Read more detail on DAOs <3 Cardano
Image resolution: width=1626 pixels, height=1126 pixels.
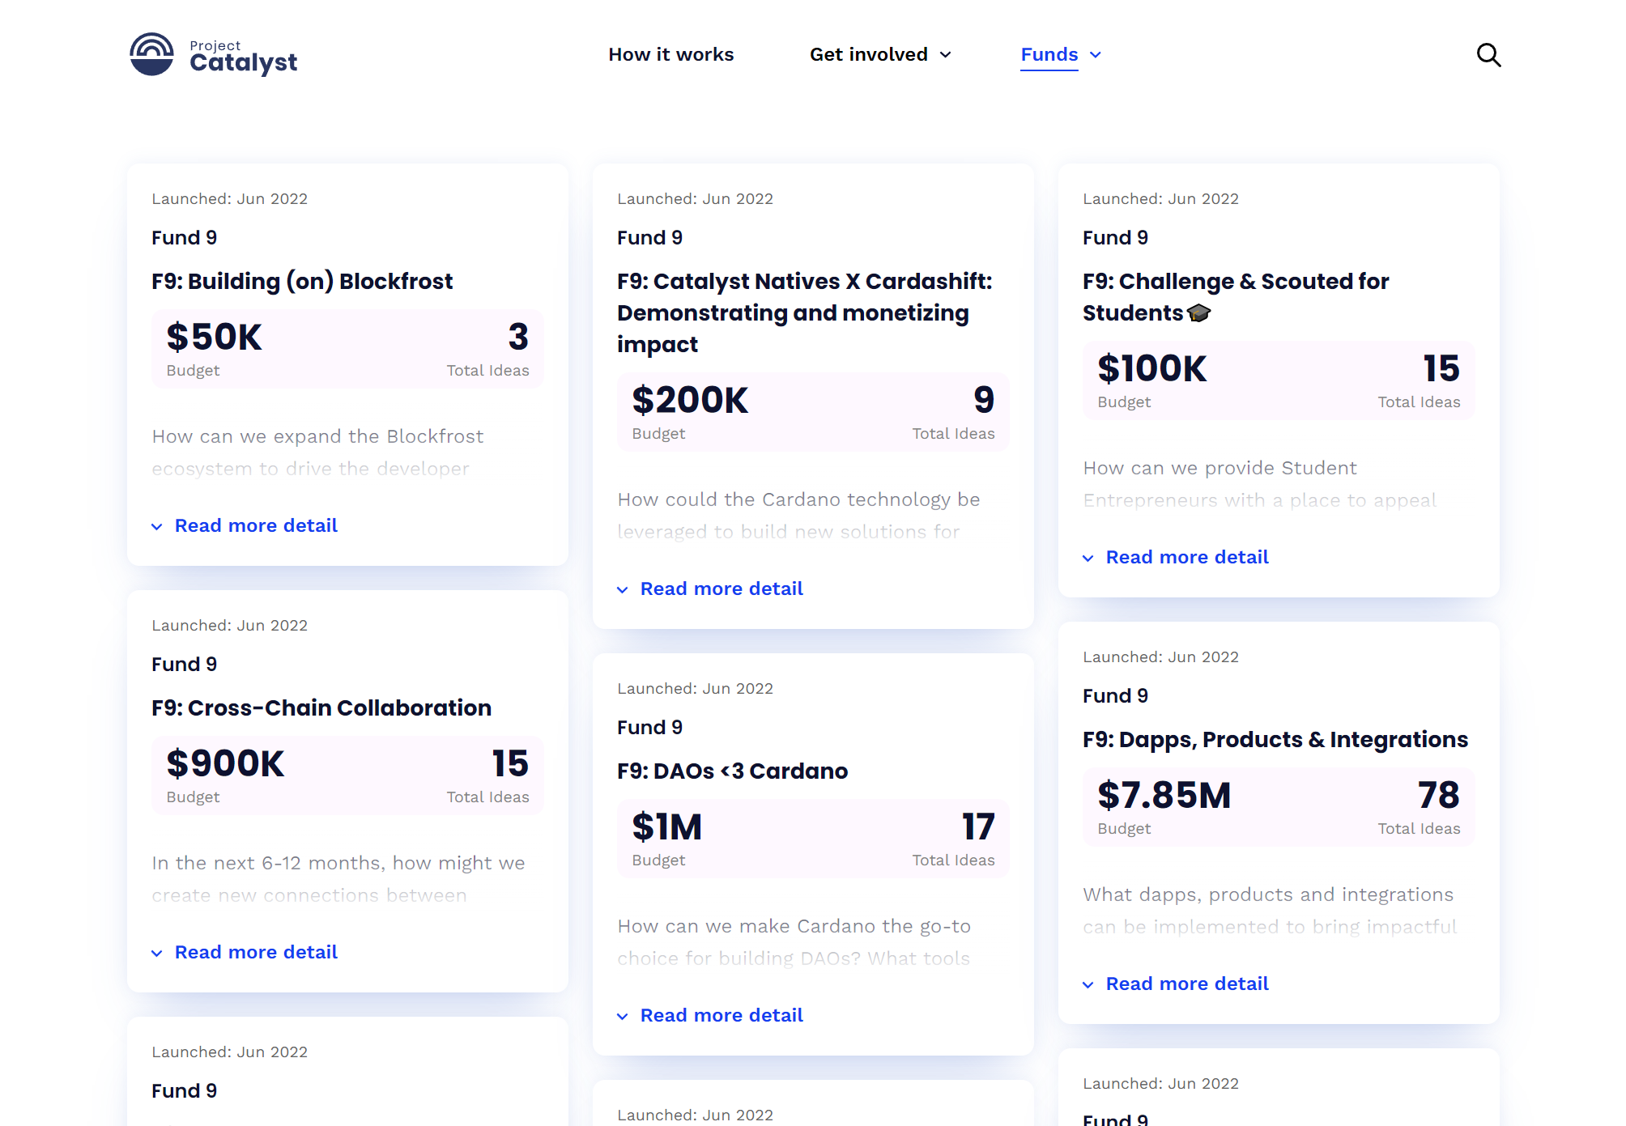pos(721,1015)
